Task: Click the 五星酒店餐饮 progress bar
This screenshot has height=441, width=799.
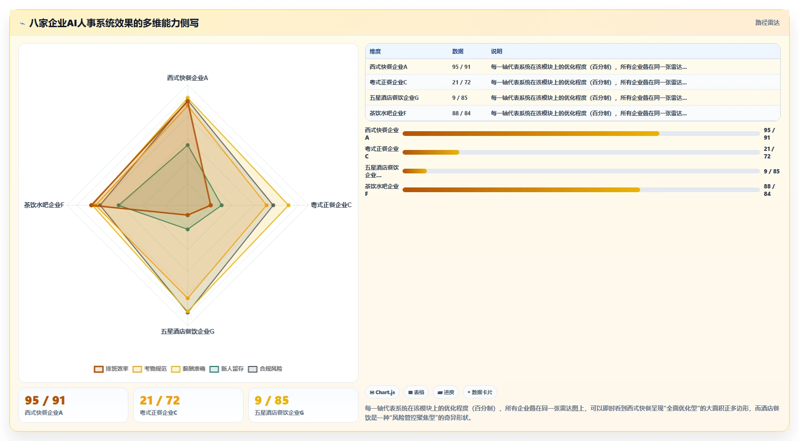Action: 581,171
